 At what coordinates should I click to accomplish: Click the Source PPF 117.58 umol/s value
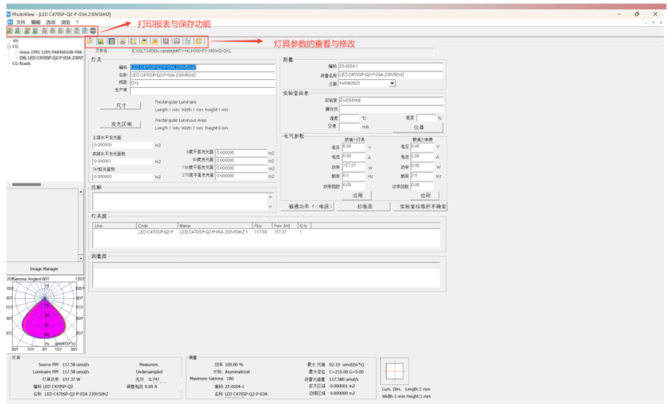tap(76, 364)
